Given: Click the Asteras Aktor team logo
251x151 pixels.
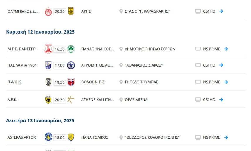Looking at the screenshot, I should (48, 137).
